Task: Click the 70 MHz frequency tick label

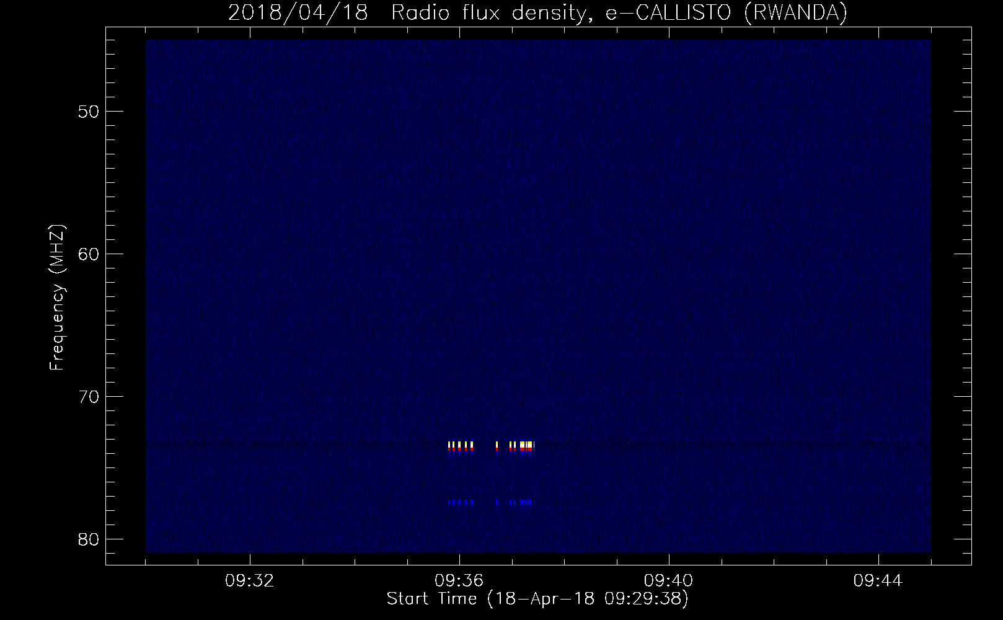Action: tap(88, 396)
